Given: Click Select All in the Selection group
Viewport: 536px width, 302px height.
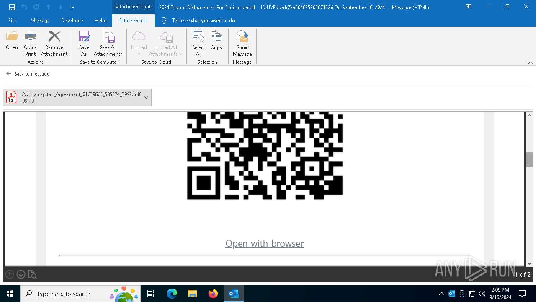Looking at the screenshot, I should point(199,43).
